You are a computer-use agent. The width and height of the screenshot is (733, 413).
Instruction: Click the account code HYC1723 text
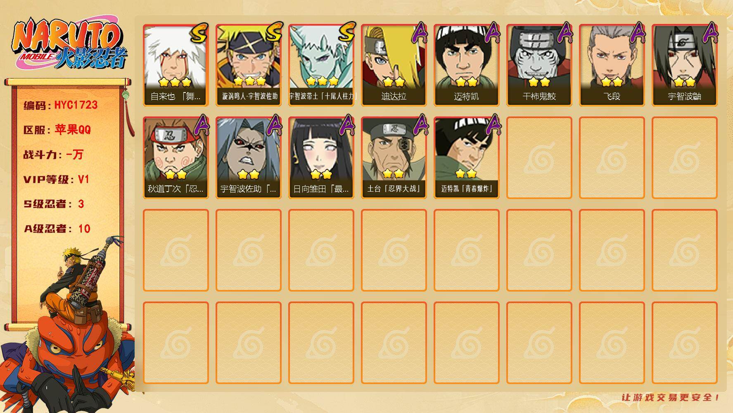pyautogui.click(x=76, y=105)
